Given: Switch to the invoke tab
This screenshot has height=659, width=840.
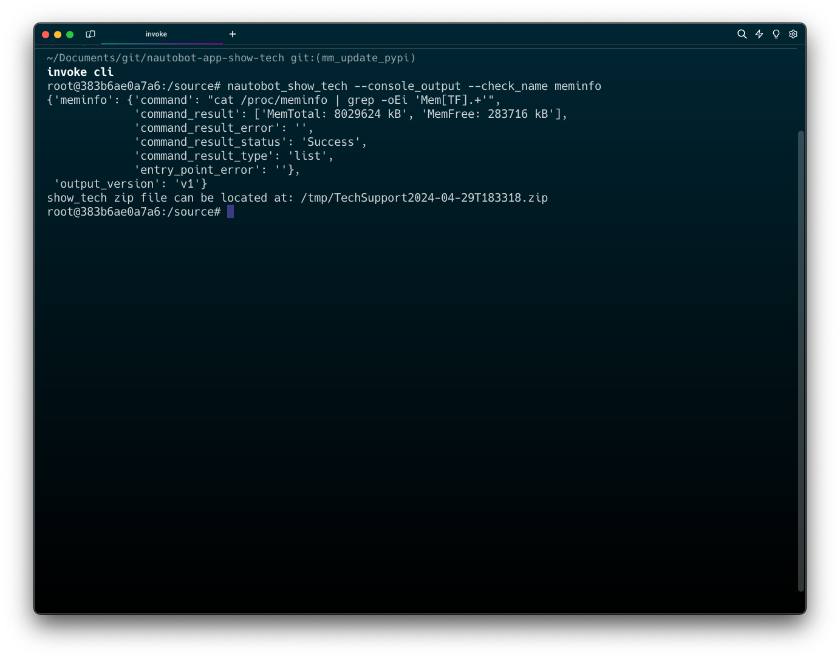Looking at the screenshot, I should tap(156, 34).
